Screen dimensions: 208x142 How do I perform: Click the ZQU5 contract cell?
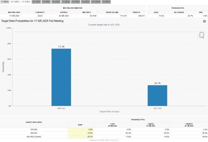pos(40,16)
